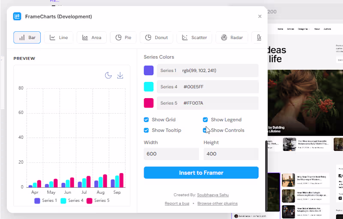Select the Radar chart tab
This screenshot has height=219, width=343.
coord(232,37)
